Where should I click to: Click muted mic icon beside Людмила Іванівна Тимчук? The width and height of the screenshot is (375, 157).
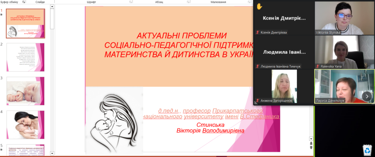coord(258,66)
